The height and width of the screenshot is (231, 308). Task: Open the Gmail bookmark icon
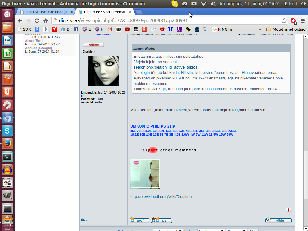click(x=110, y=29)
